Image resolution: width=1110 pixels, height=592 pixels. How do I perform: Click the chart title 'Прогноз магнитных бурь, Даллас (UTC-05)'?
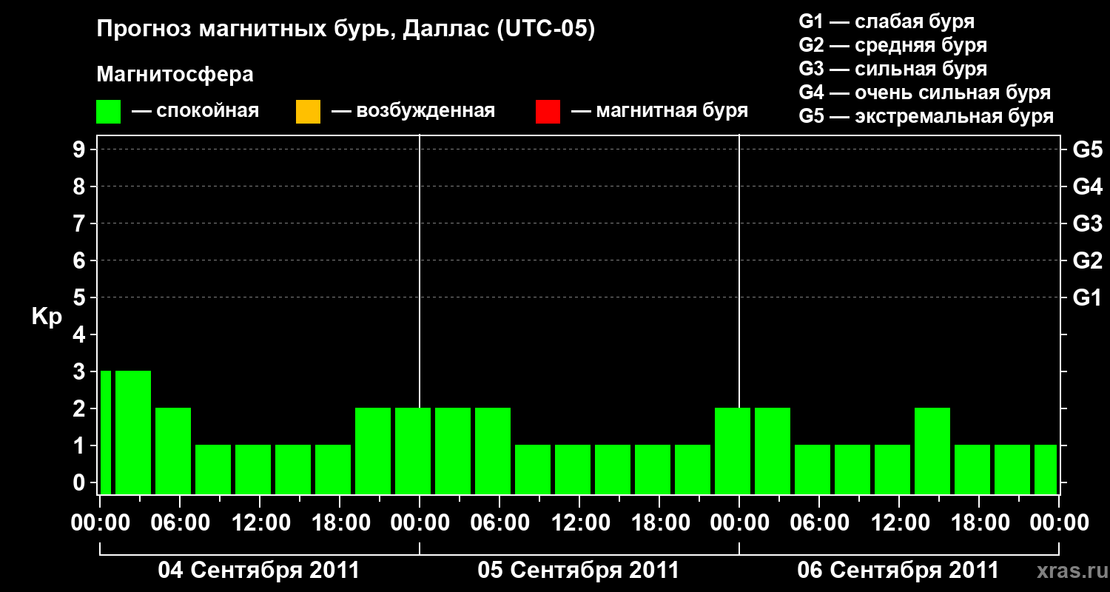[346, 30]
